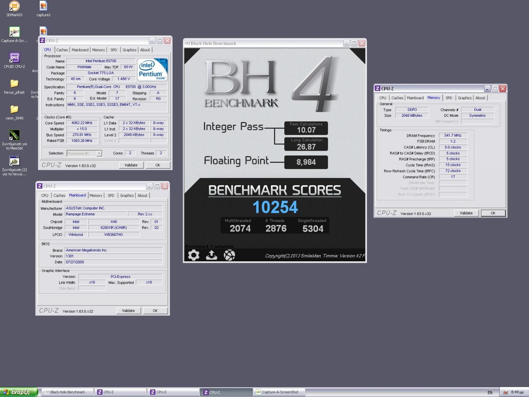Launch Capture-A-Screenshot desktop shortcut

14,35
